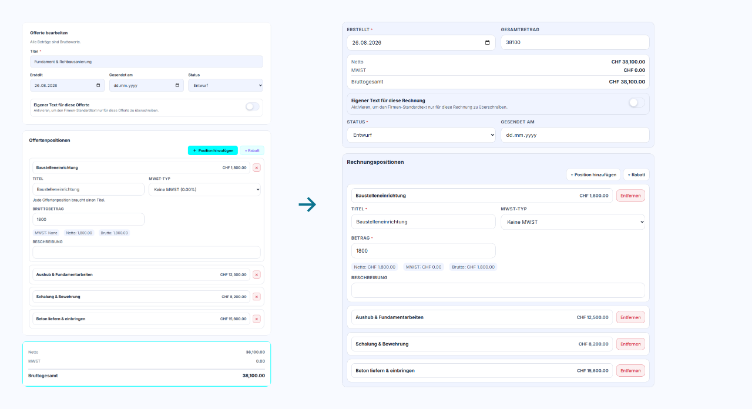Click the Beschreibung field in Rechnungspositionen
Screen dimensions: 752x409
[498, 290]
